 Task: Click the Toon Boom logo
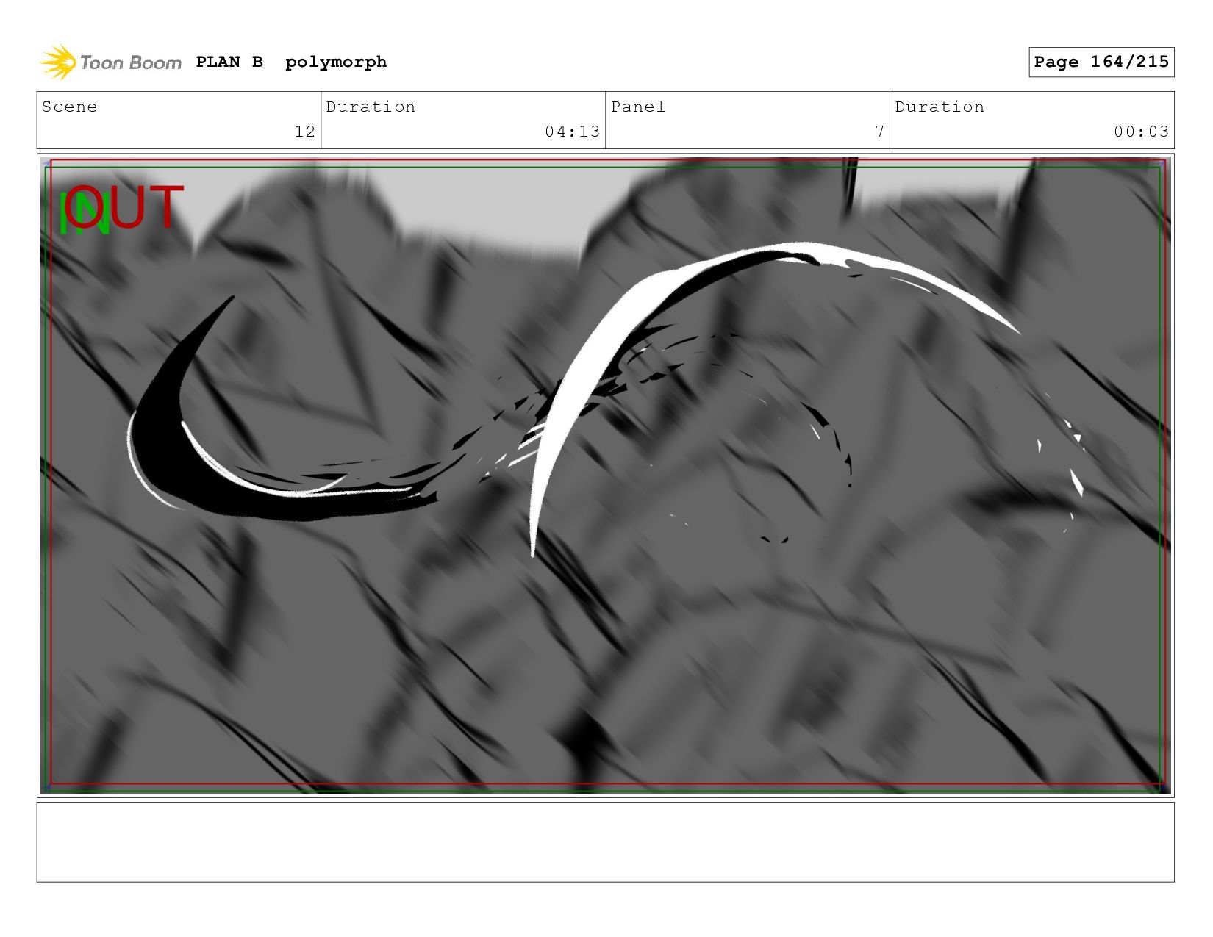110,62
